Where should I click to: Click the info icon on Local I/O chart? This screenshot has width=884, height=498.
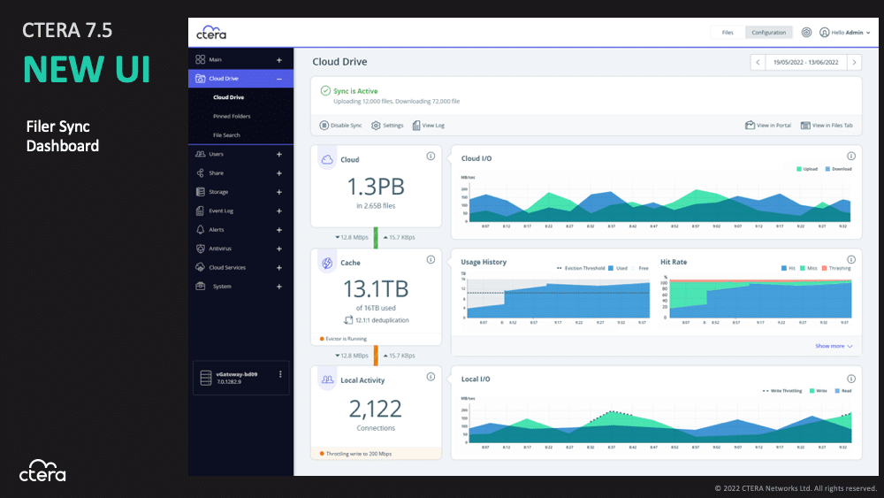point(851,379)
